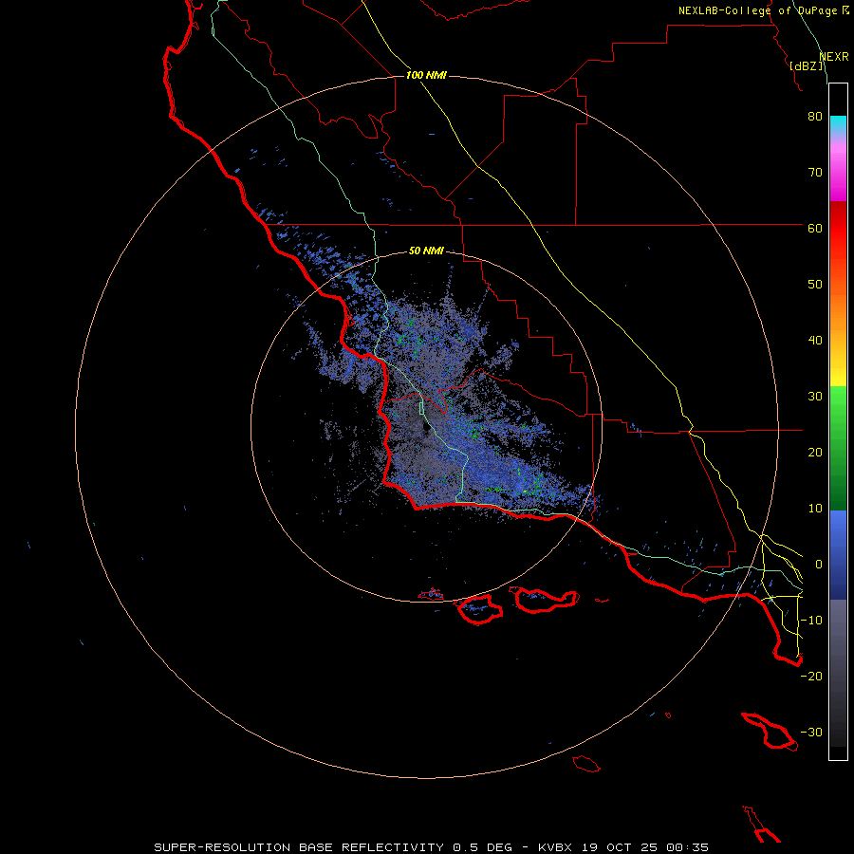The height and width of the screenshot is (854, 854).
Task: Click the 'NEXLAB-College of DuPage' credit text
Action: [x=757, y=10]
